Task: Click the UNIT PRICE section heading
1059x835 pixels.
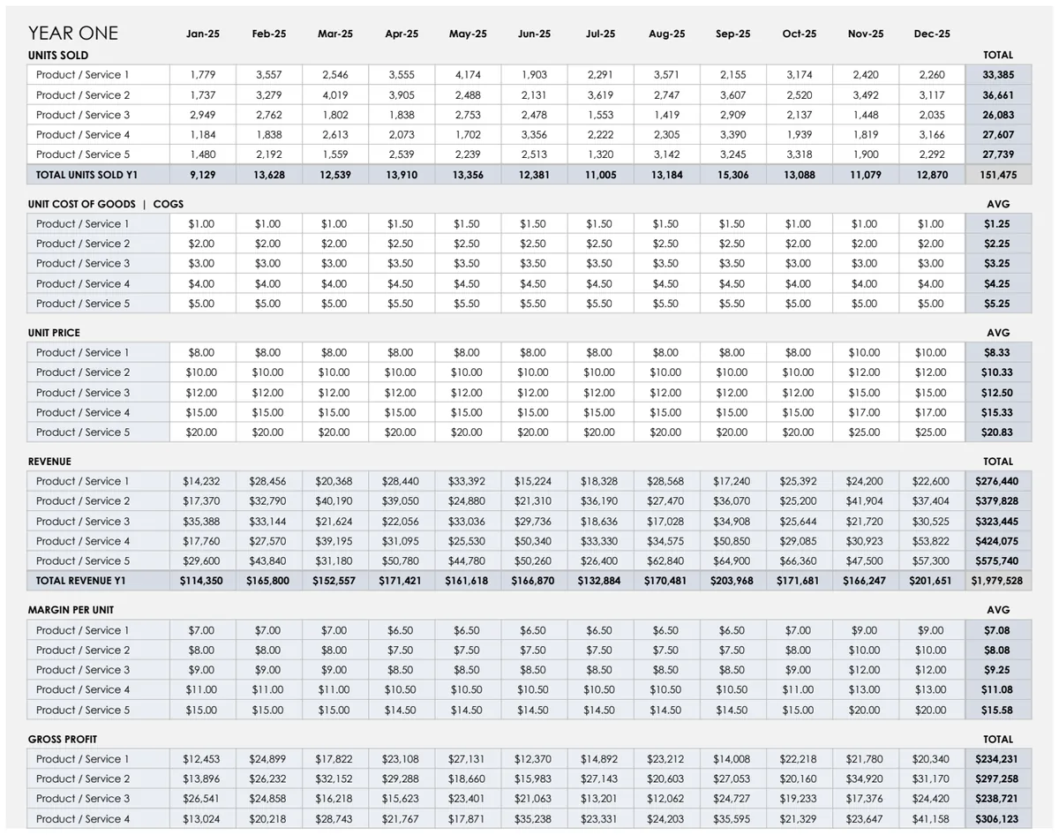Action: pyautogui.click(x=54, y=333)
